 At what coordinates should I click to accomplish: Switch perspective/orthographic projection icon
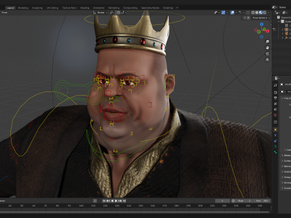pos(267,60)
